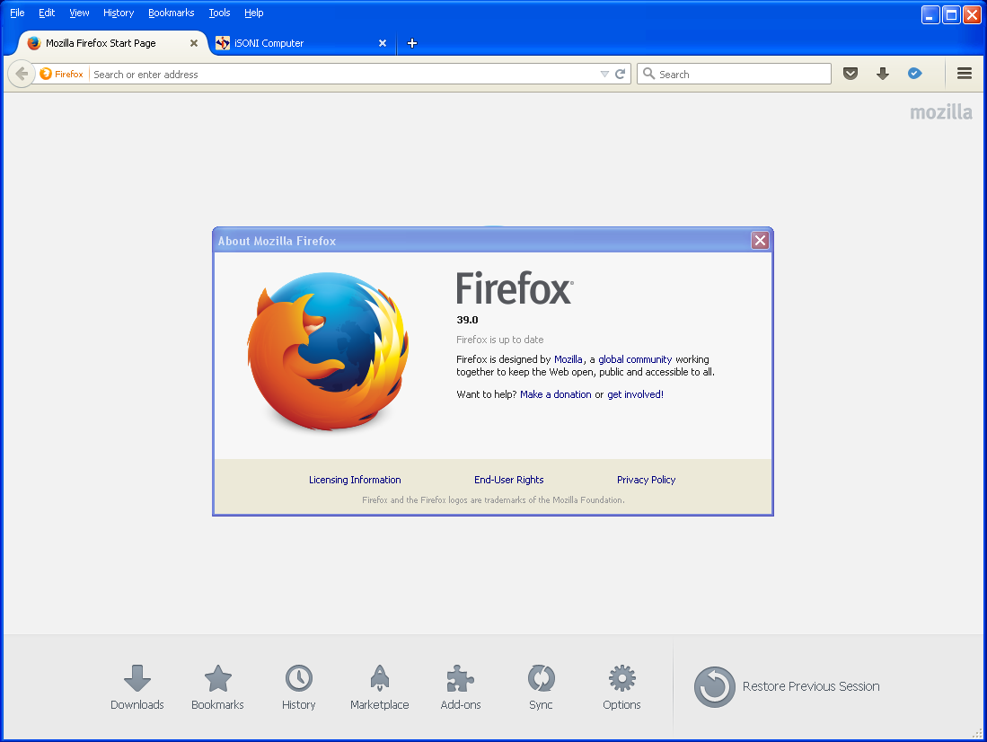Click the address bar input field
The width and height of the screenshot is (987, 742).
click(343, 75)
